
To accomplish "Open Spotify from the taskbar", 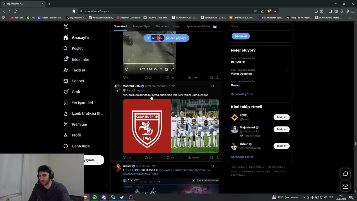I will 95,197.
